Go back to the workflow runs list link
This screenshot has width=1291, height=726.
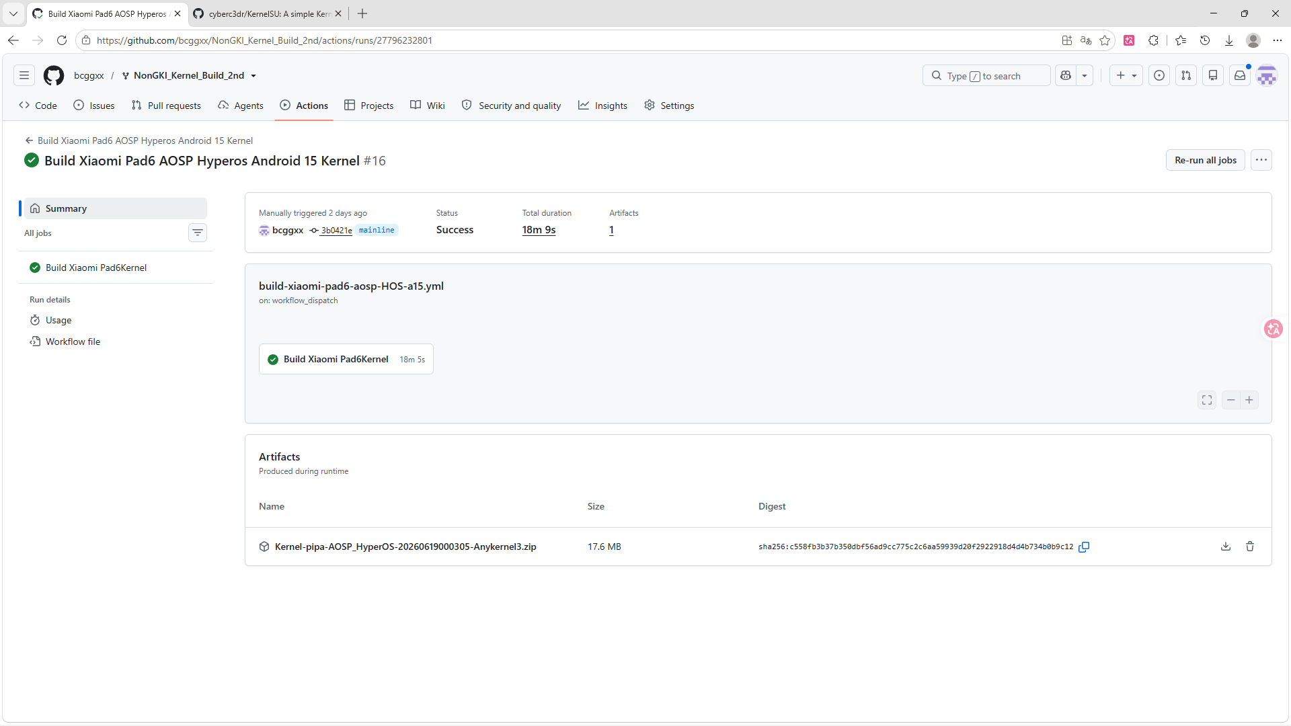[x=139, y=140]
